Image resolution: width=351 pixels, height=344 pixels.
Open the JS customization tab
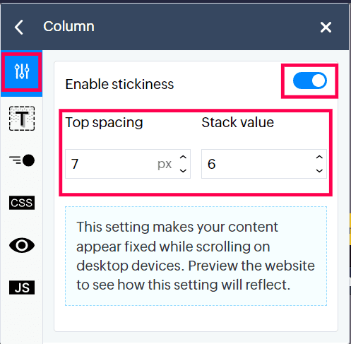click(22, 287)
